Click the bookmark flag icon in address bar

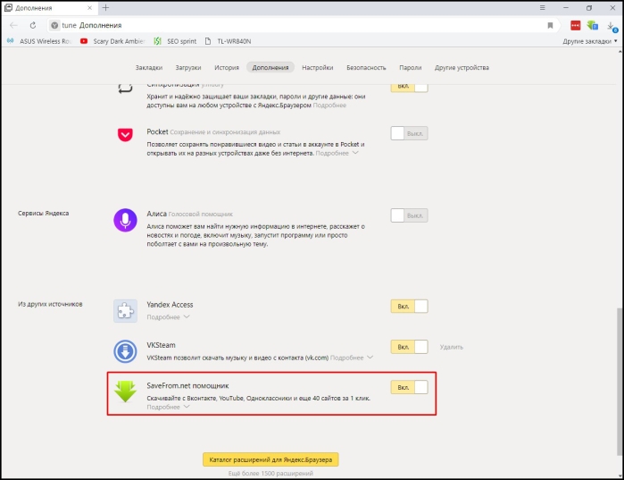551,26
